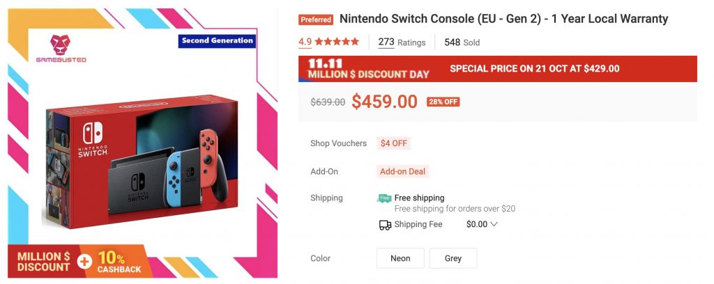
Task: Click the $459.00 sale price
Action: pyautogui.click(x=384, y=102)
